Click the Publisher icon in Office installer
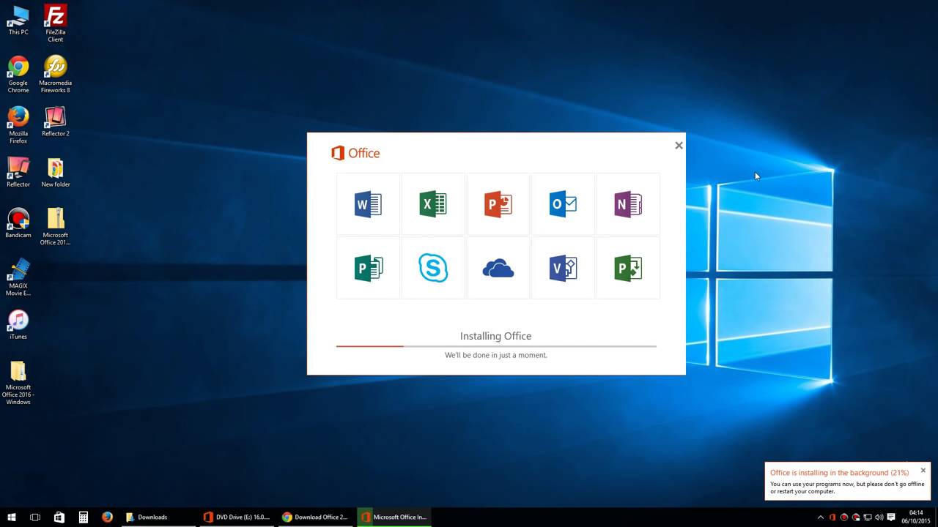938x527 pixels. tap(368, 269)
